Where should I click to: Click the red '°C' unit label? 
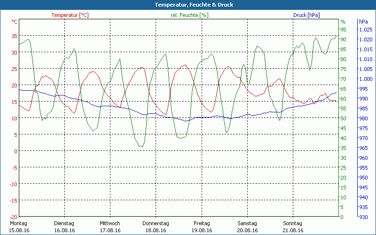(x=15, y=22)
